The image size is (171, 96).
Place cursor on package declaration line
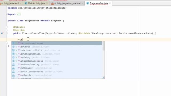click(37, 8)
